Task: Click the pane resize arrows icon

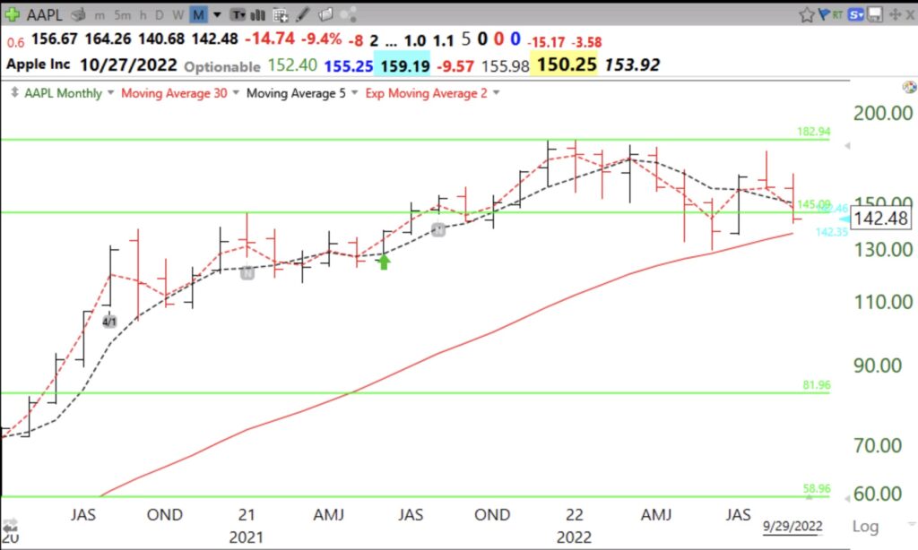Action: pyautogui.click(x=14, y=92)
